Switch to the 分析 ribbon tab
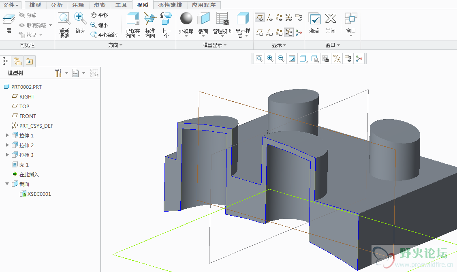The height and width of the screenshot is (272, 457). [57, 5]
